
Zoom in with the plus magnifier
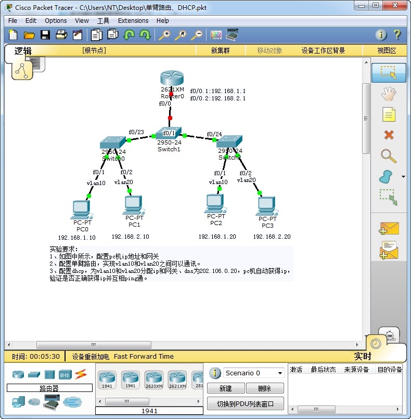click(x=164, y=35)
